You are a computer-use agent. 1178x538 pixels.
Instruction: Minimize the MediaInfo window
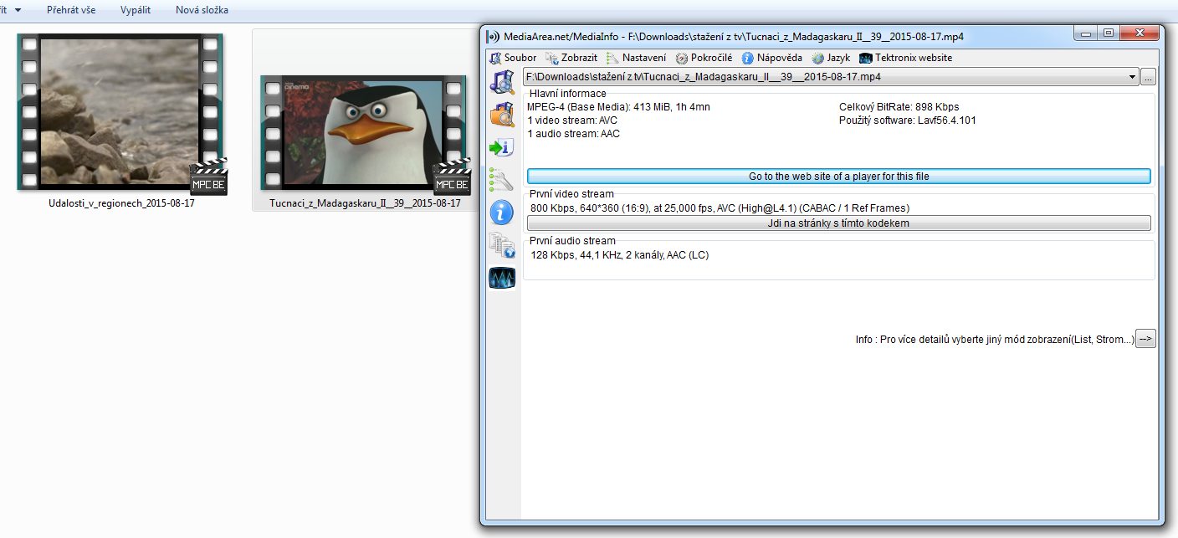(1088, 33)
